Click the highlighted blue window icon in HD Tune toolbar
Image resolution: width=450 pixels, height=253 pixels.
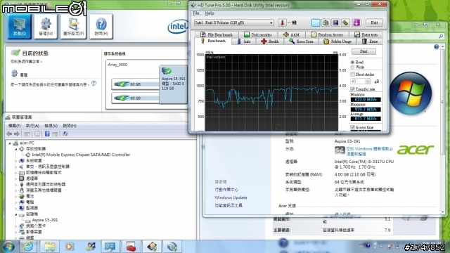[316, 22]
